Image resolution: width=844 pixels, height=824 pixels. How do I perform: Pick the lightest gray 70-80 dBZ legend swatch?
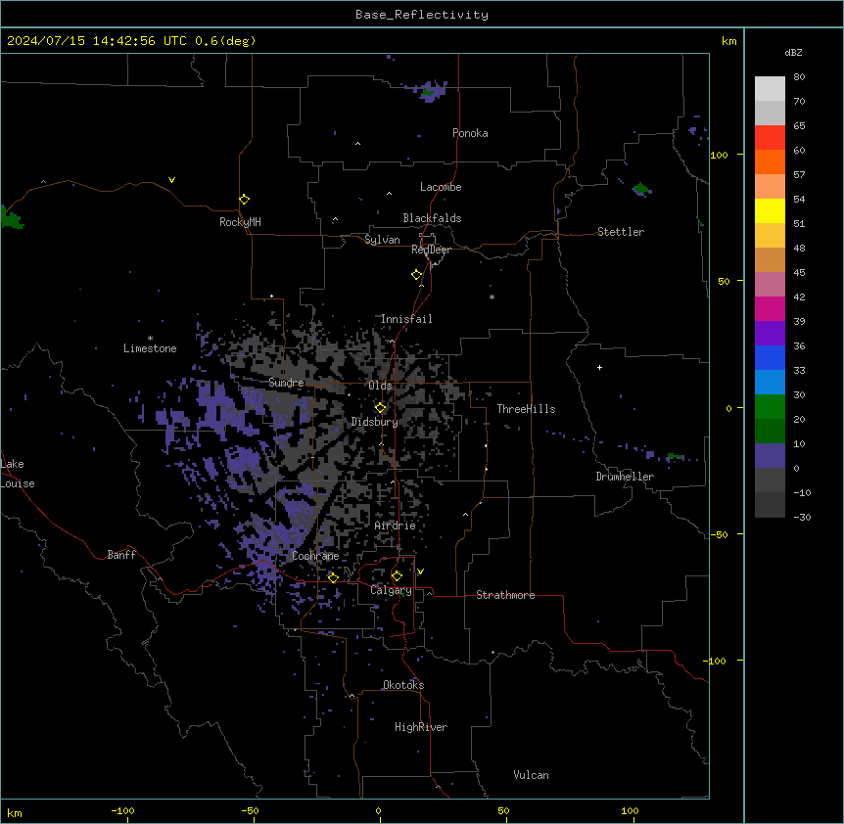click(x=770, y=89)
